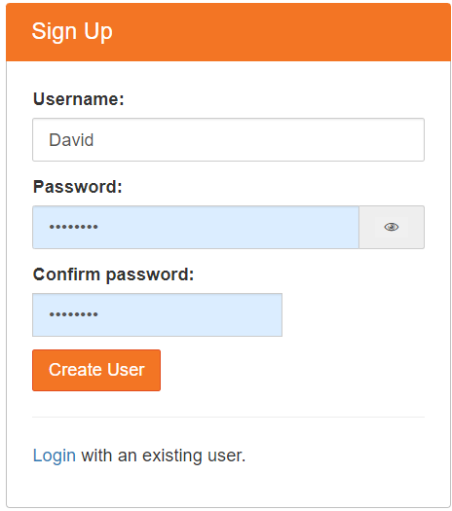Click the gray addon box around the eye icon
Viewport: 452px width, 511px height.
pos(392,227)
